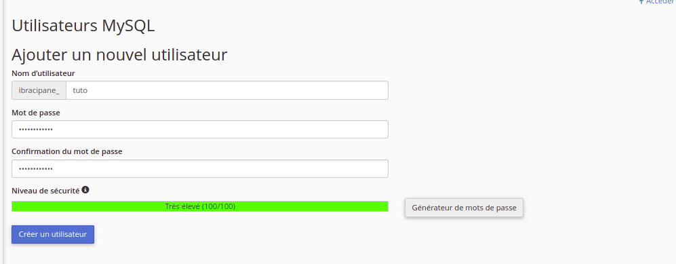Focus the username field containing tuto

tap(226, 90)
